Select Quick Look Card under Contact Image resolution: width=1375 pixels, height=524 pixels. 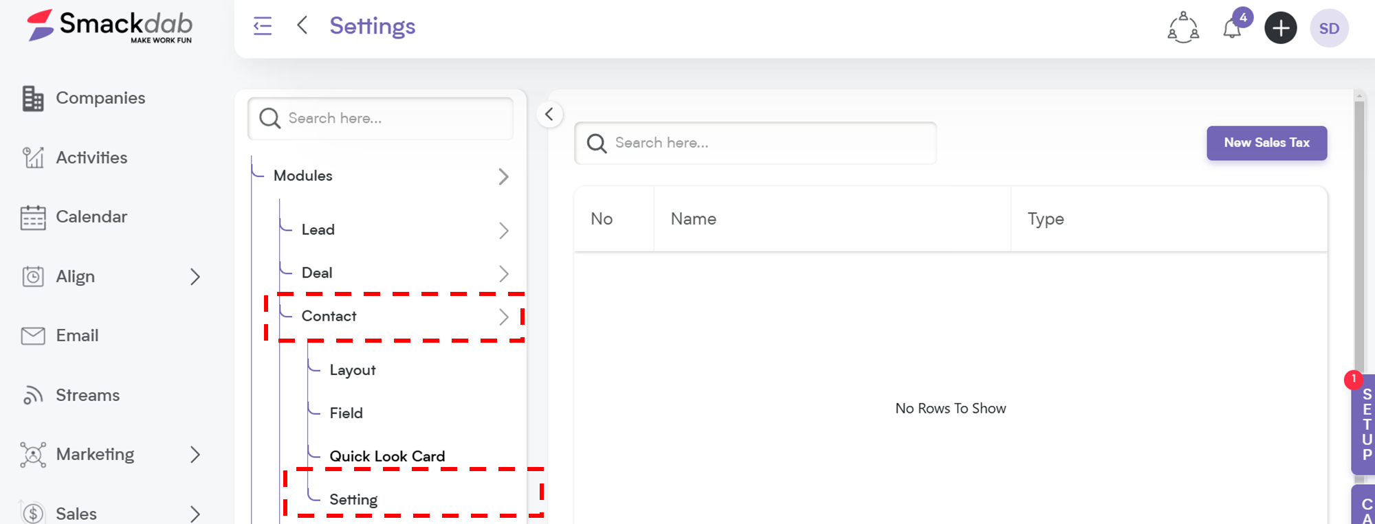point(387,456)
